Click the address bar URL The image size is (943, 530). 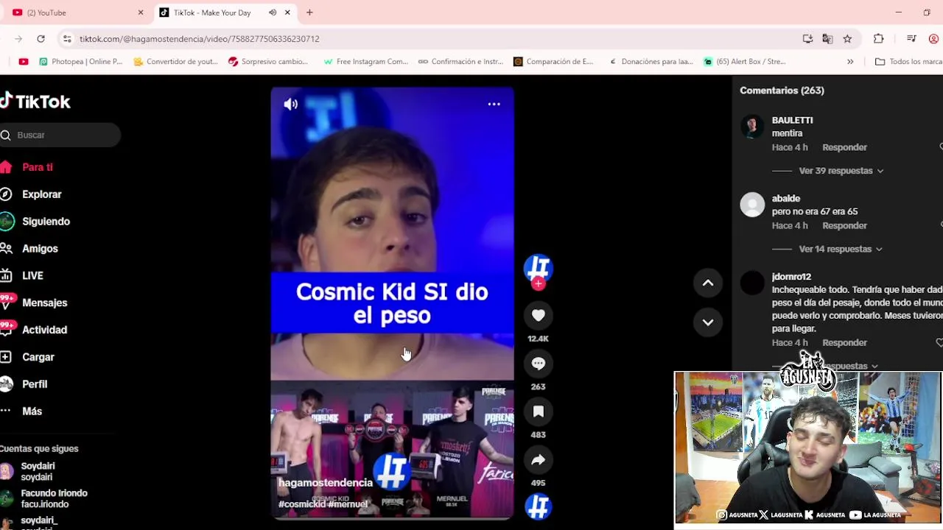pos(200,39)
